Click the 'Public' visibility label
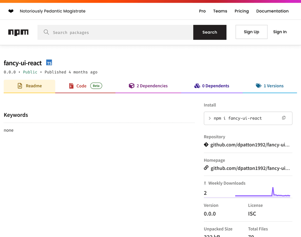The image size is (301, 237). [x=30, y=72]
